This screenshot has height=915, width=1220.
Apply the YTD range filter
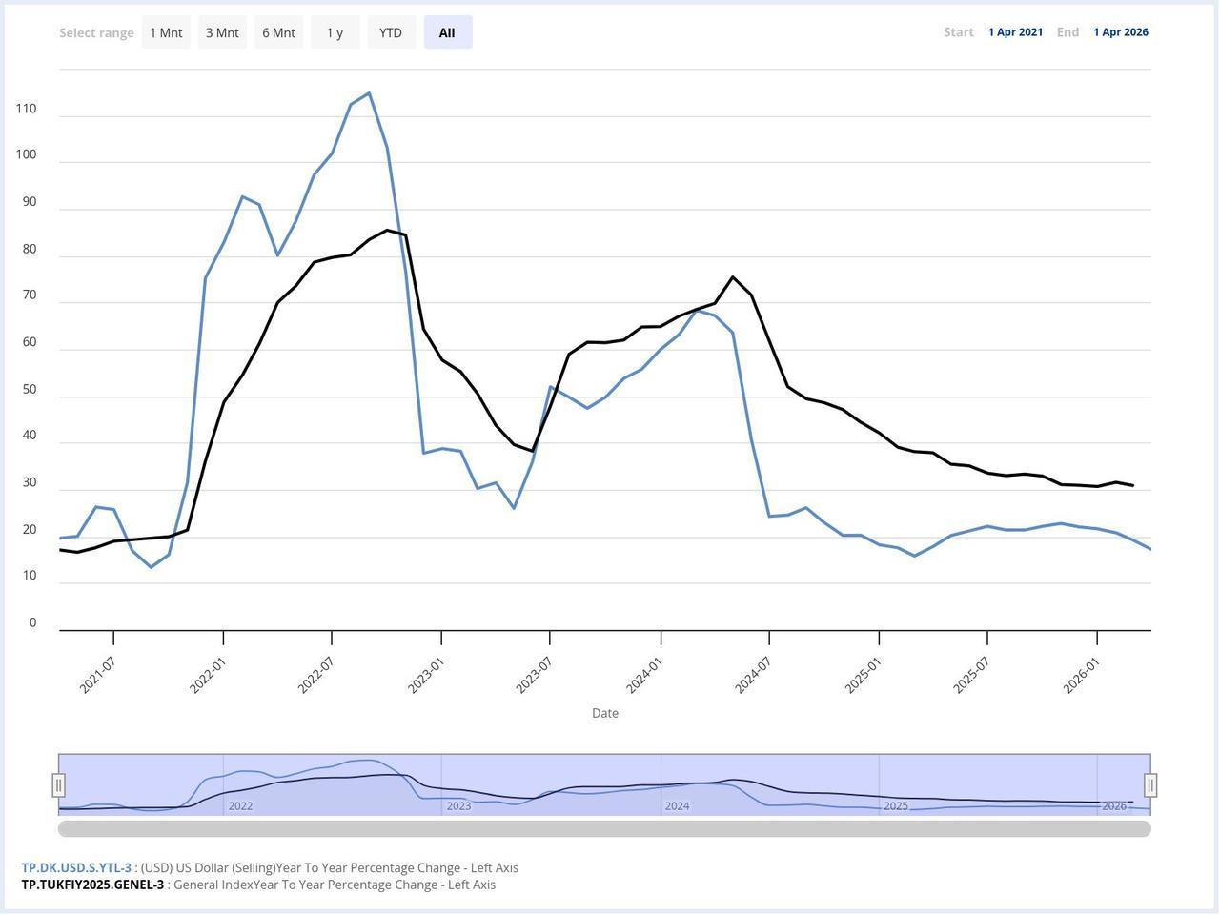391,31
